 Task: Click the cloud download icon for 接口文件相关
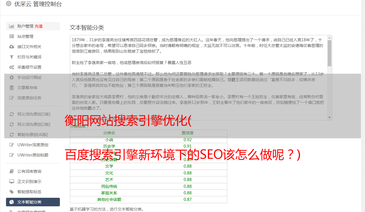click(x=12, y=47)
